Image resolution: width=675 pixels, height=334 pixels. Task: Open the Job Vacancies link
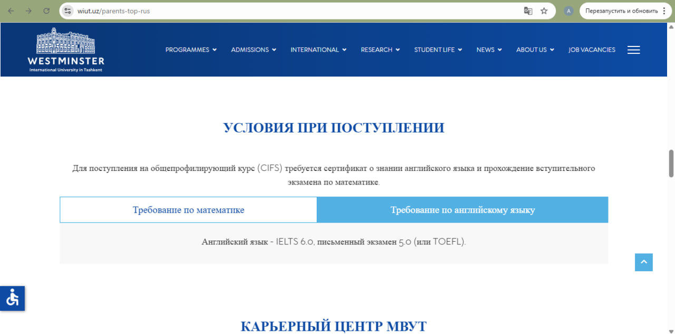[592, 50]
